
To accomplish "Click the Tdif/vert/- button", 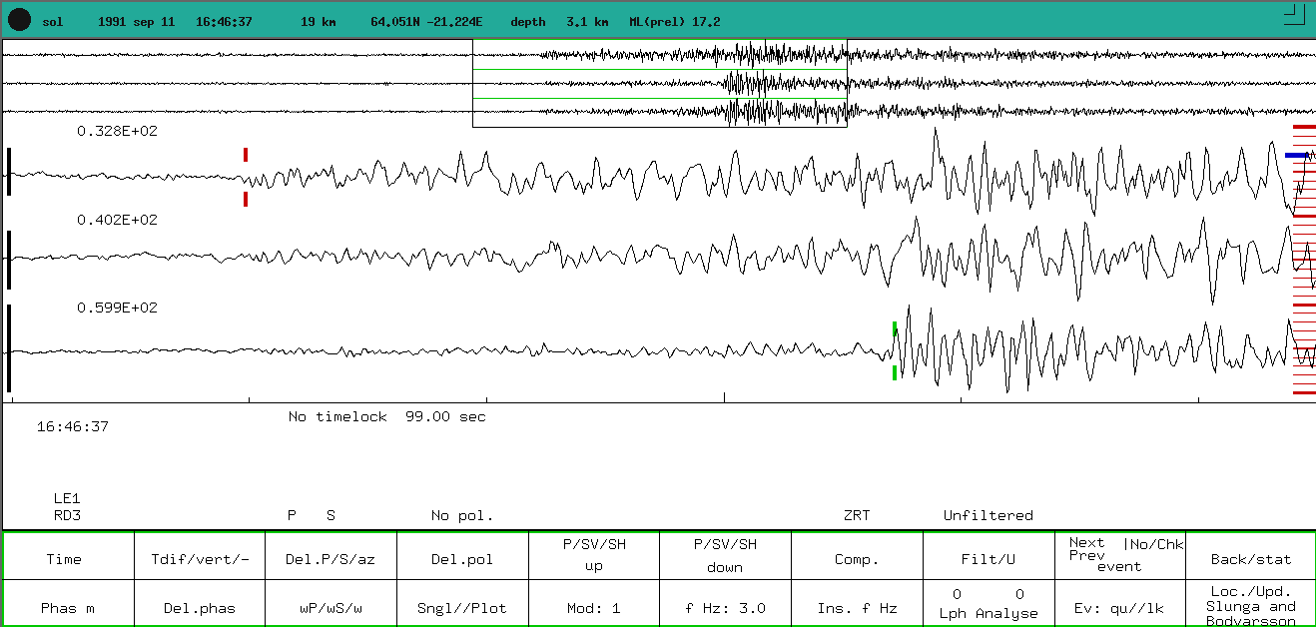I will (200, 559).
